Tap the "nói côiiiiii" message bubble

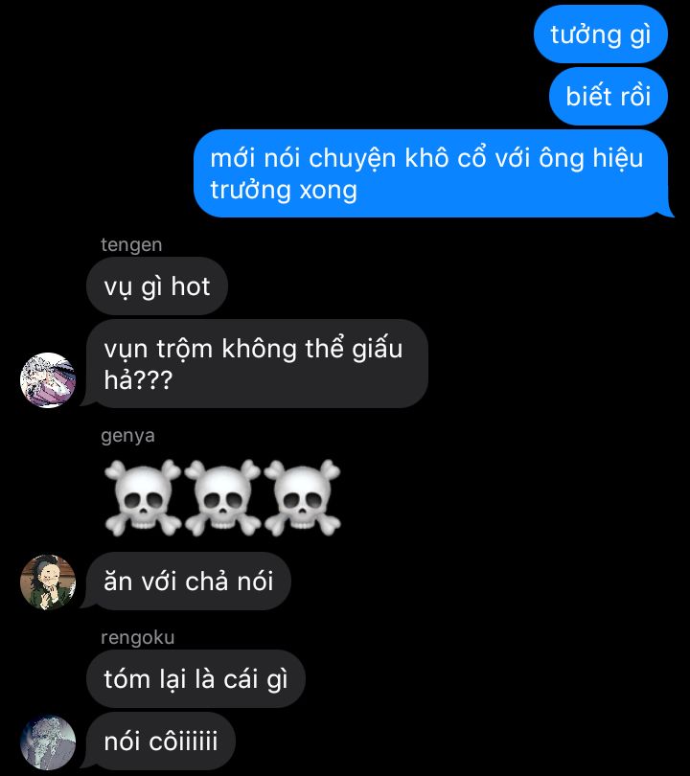click(x=160, y=742)
